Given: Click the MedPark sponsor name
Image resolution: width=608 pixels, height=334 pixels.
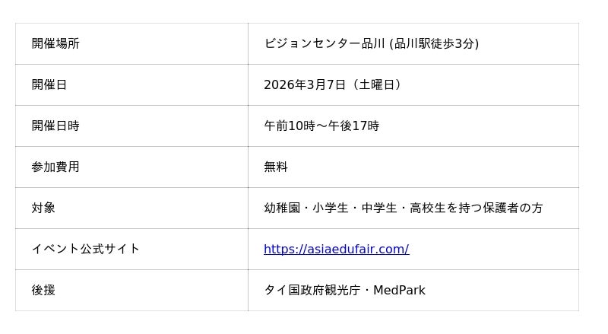Looking at the screenshot, I should [399, 290].
